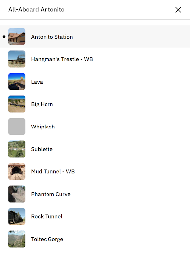Open the Mud Tunnel - WB thumbnail
Viewport: 190px width, 253px height.
pos(17,171)
